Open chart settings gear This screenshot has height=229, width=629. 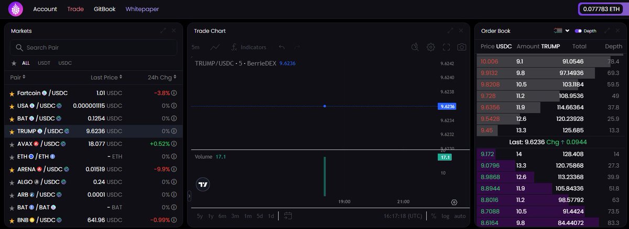point(430,47)
